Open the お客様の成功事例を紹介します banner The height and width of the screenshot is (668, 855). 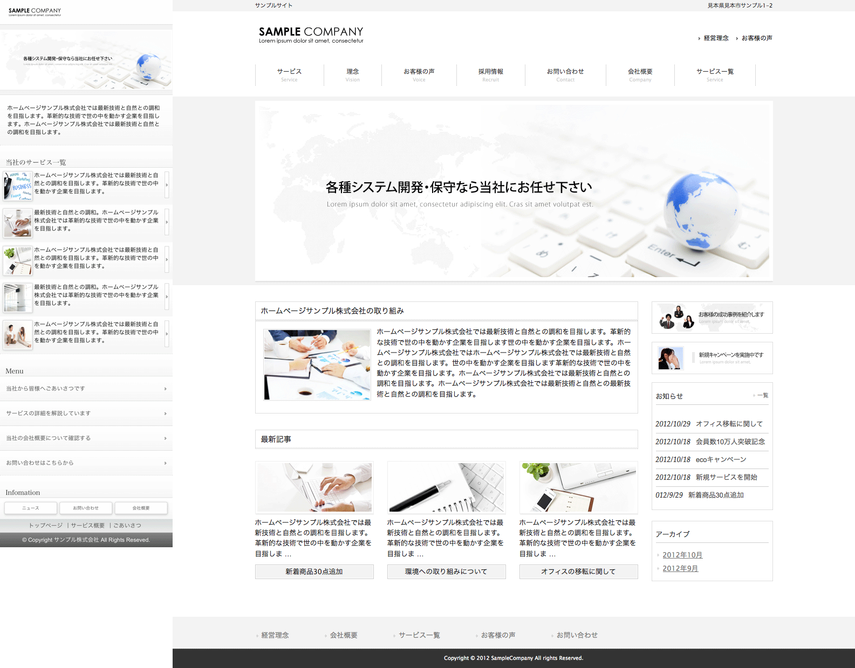[x=712, y=318]
